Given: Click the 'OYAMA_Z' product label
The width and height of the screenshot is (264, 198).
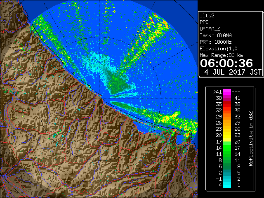Looking at the screenshot, I should coord(210,29).
